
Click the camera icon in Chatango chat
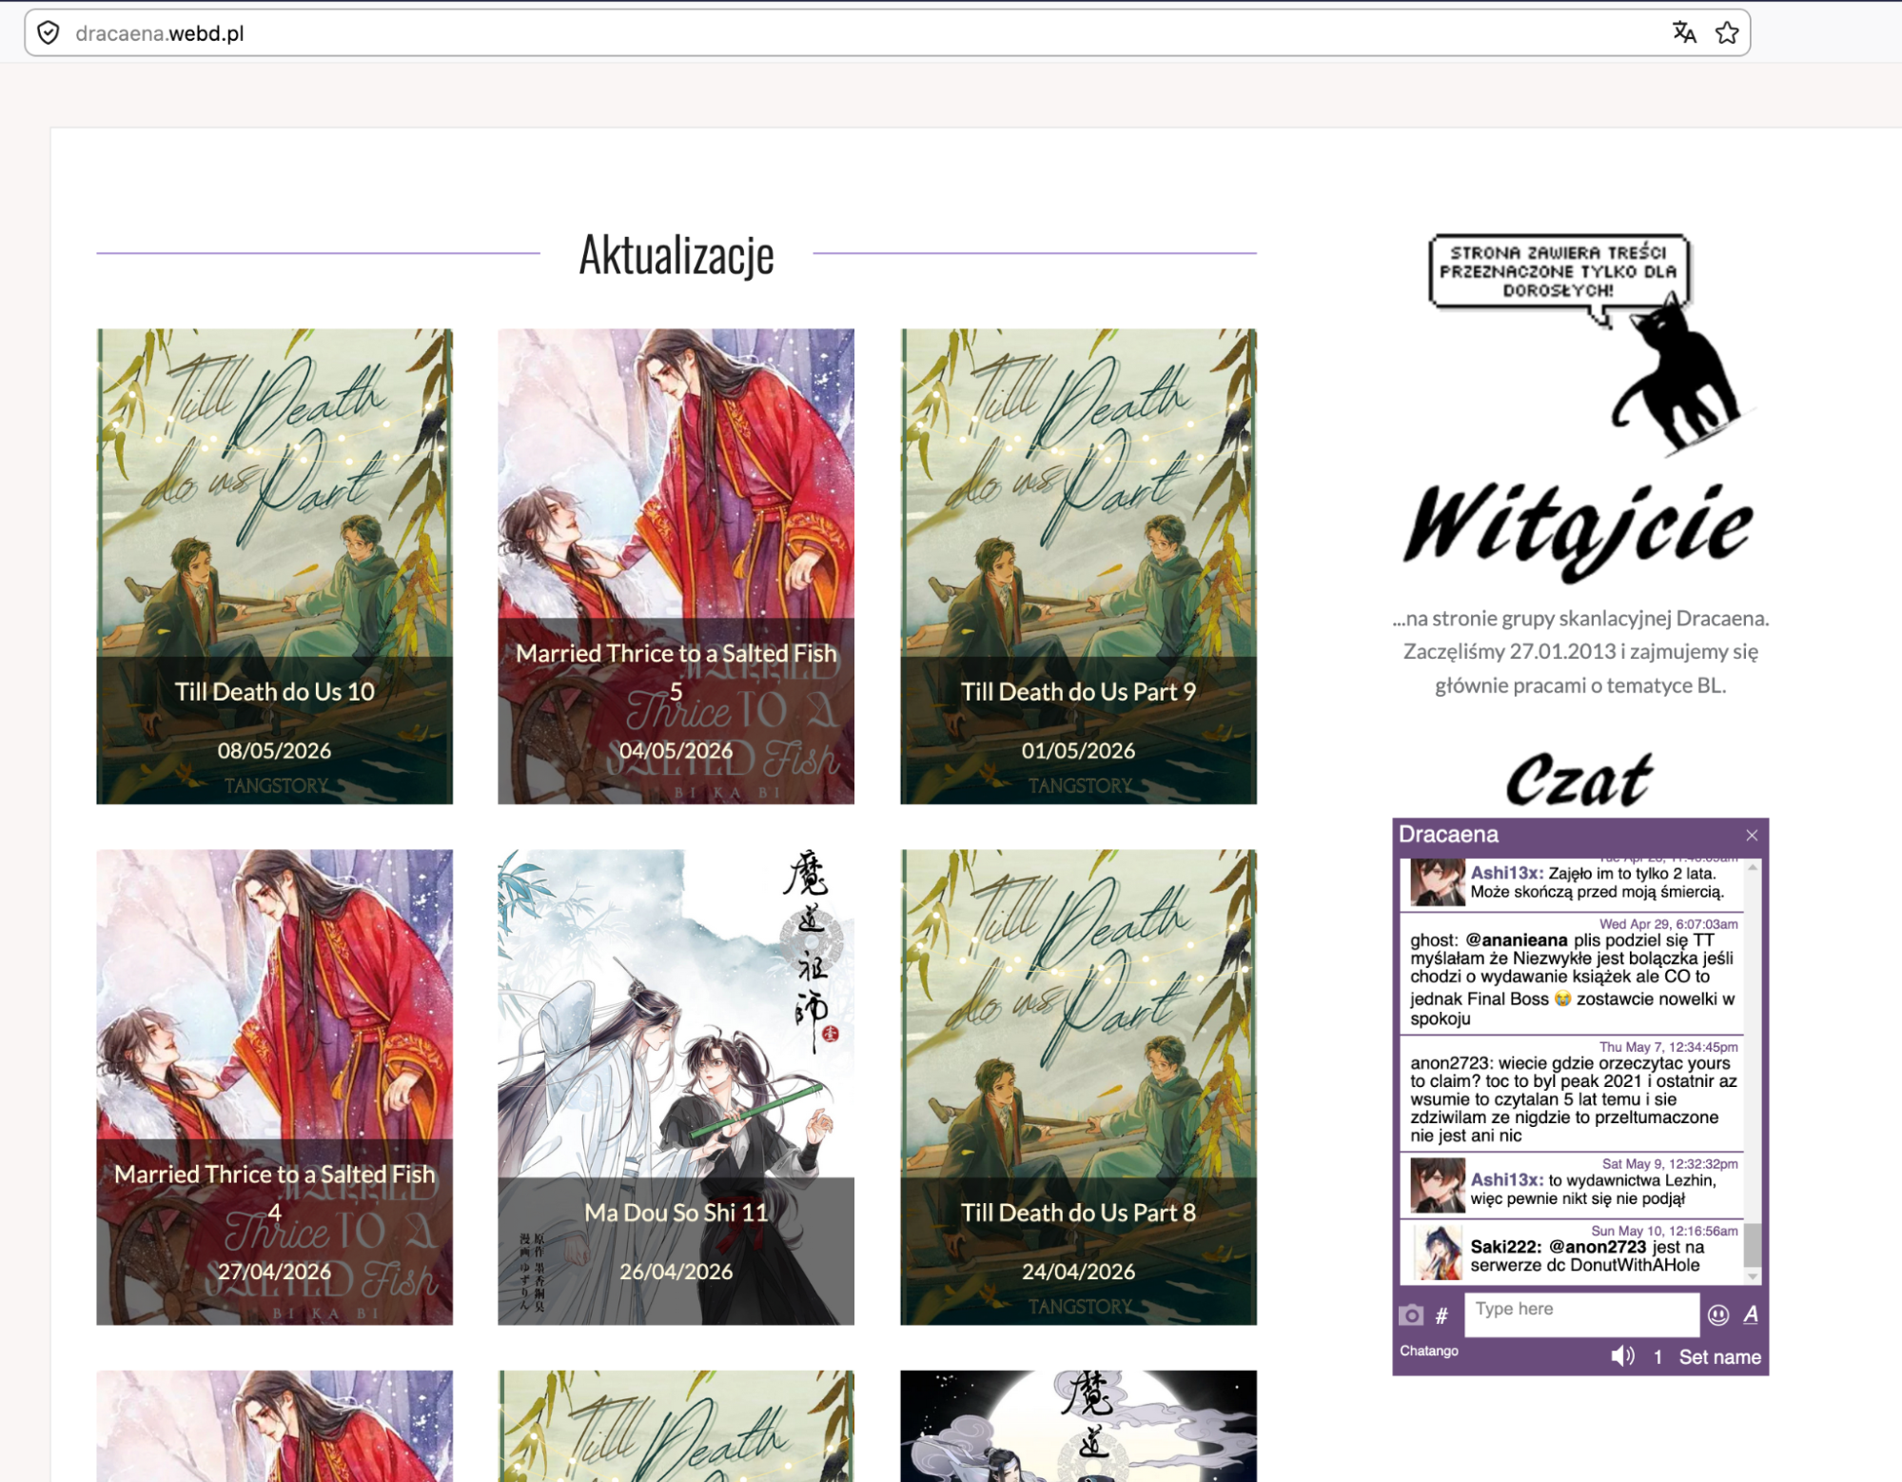click(x=1411, y=1315)
